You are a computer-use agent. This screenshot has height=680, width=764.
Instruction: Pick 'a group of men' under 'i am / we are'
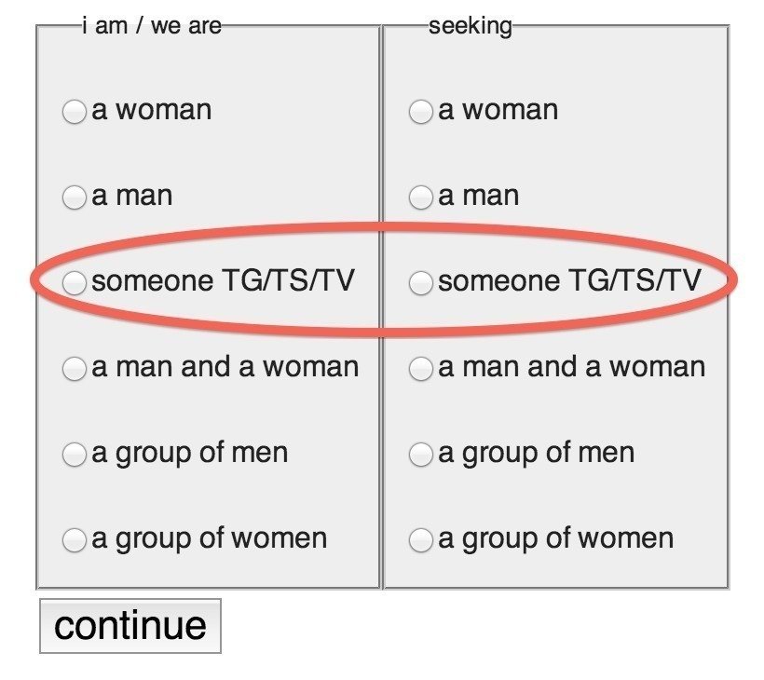(x=74, y=456)
